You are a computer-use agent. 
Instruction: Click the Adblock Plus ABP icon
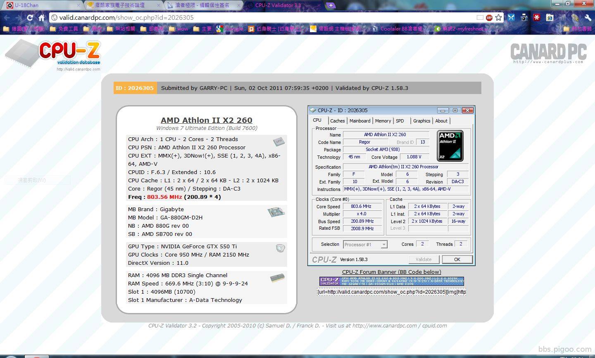[x=489, y=18]
